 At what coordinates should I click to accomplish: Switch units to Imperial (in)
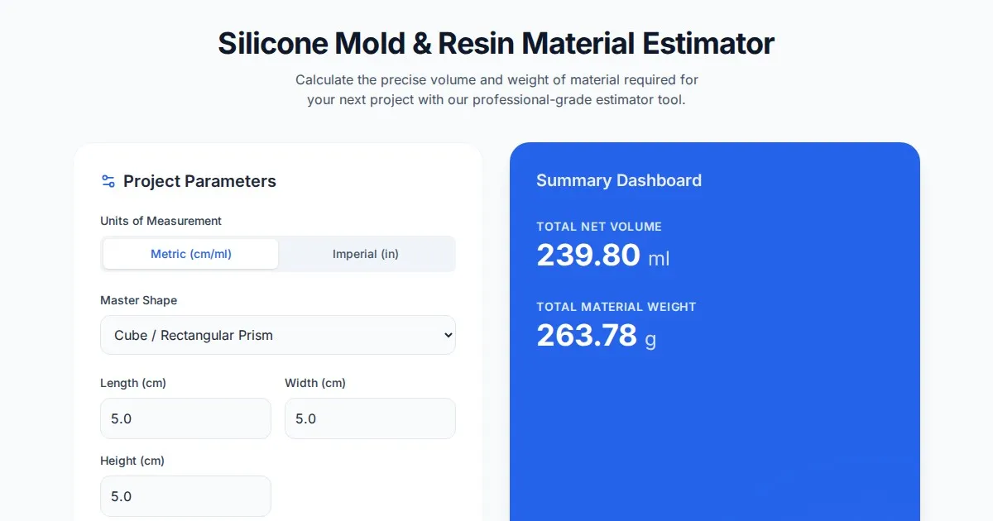[x=366, y=254]
